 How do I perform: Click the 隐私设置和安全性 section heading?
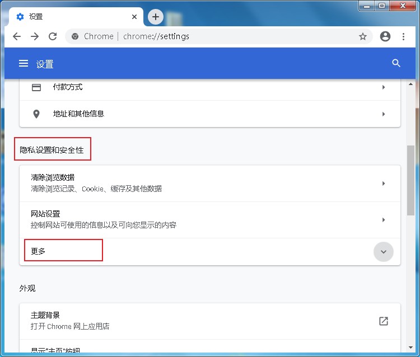coord(52,150)
